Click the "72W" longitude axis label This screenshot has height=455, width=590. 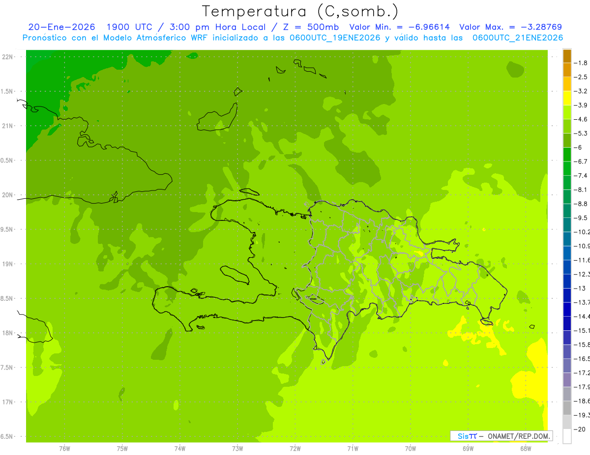pyautogui.click(x=295, y=449)
